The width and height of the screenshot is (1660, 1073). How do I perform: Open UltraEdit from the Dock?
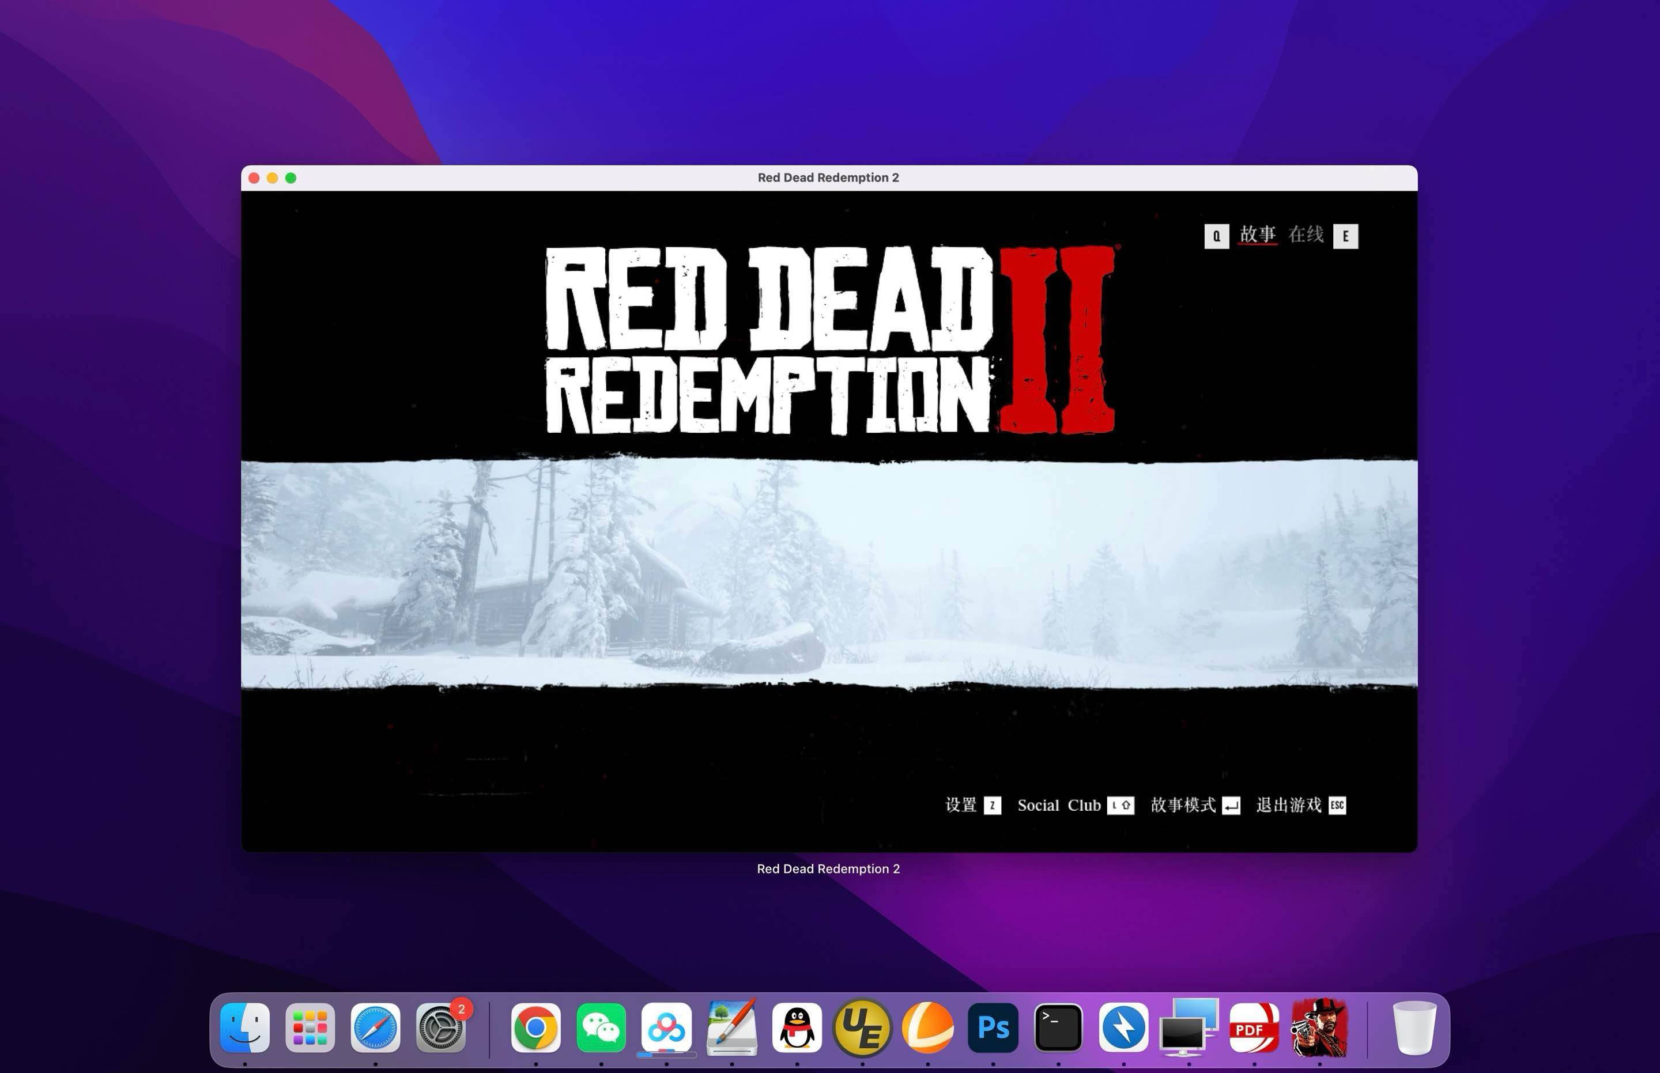coord(862,1027)
